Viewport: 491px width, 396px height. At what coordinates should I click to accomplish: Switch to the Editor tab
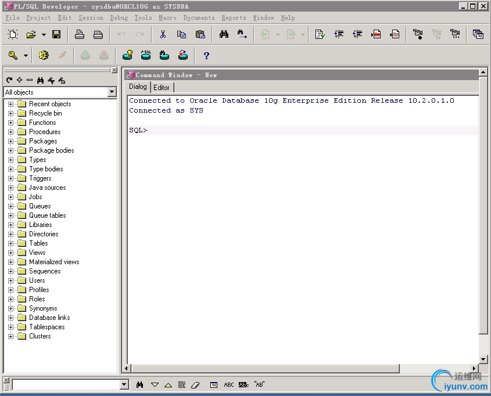(x=162, y=88)
